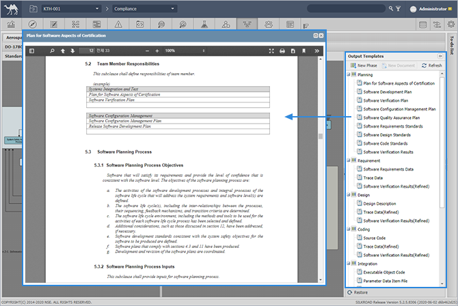Screen dimensions: 458x306
Task: Open the Compliance module dropdown
Action: (x=145, y=9)
